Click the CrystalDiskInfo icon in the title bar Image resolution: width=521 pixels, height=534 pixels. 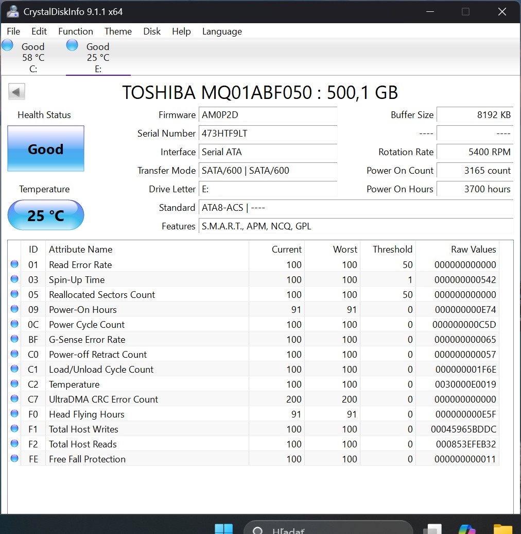click(12, 11)
